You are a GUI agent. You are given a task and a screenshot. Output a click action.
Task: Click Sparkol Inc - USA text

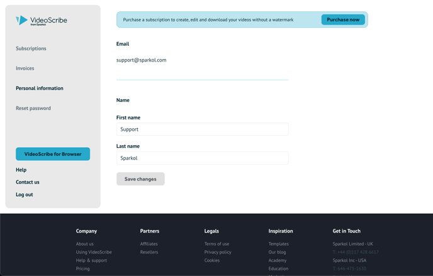click(x=349, y=260)
